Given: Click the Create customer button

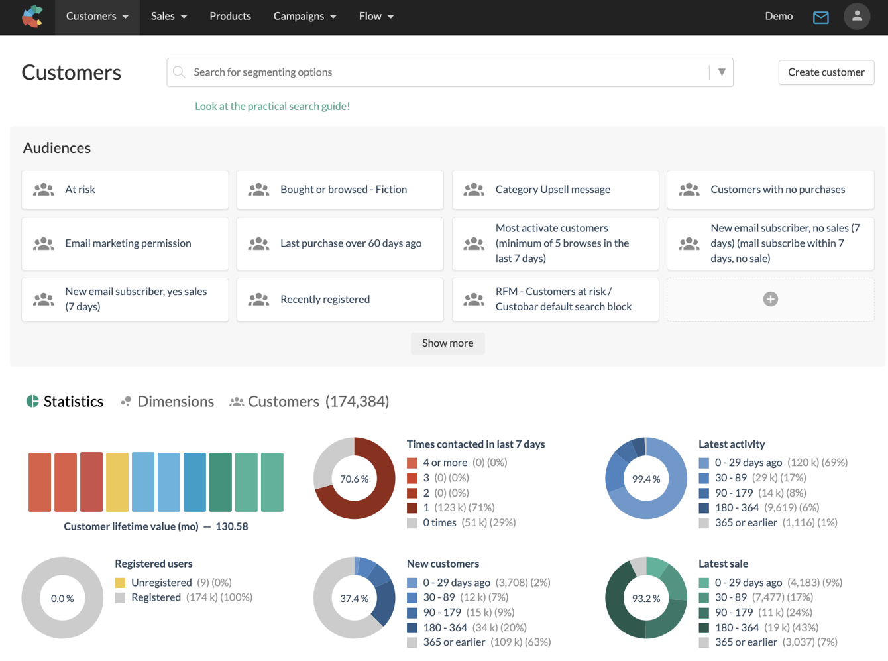Looking at the screenshot, I should pyautogui.click(x=826, y=72).
